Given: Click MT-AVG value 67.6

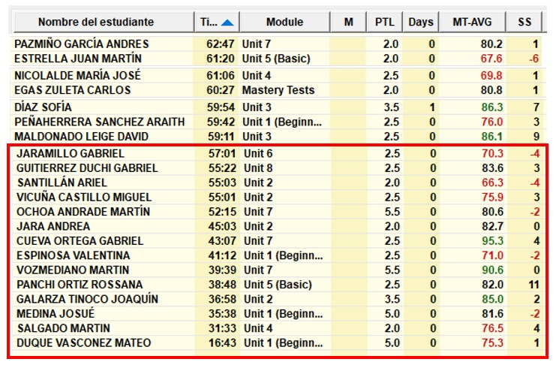Looking at the screenshot, I should pos(491,59).
